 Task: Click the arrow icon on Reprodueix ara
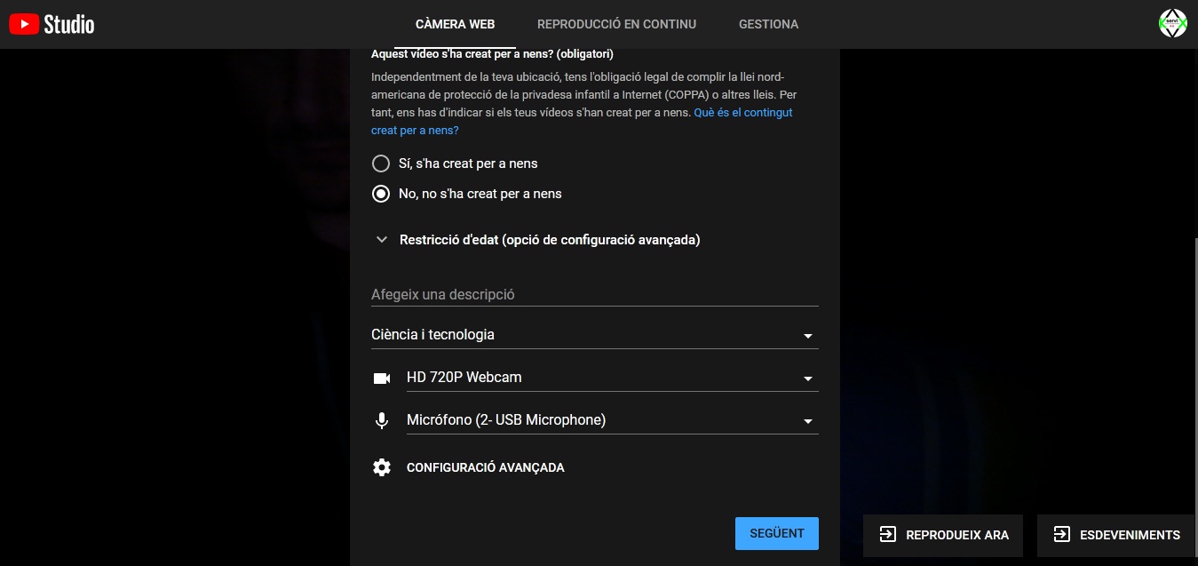coord(887,535)
